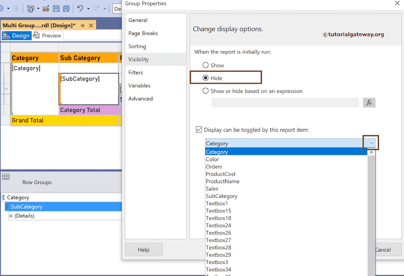Image resolution: width=404 pixels, height=276 pixels.
Task: Click the New Project icon
Action: (x=31, y=8)
